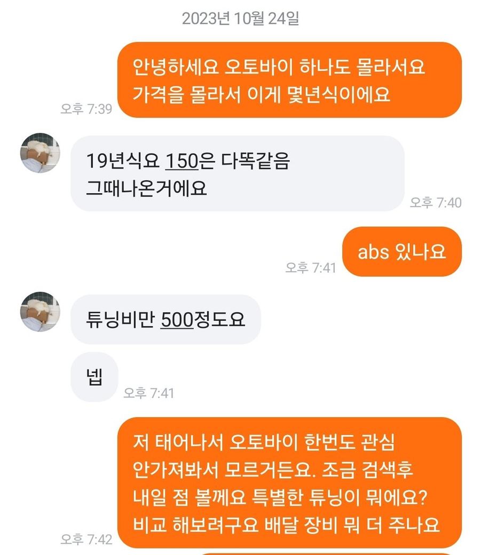The height and width of the screenshot is (555, 482).
Task: Select the first orange message starting 안녕하세요
Action: [x=289, y=80]
